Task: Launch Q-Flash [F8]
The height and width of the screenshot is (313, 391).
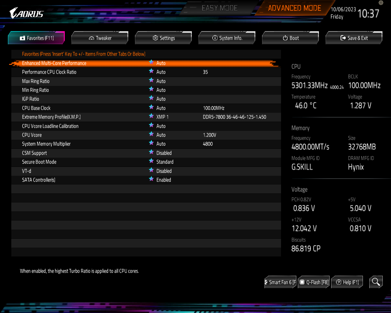Action: click(x=314, y=282)
